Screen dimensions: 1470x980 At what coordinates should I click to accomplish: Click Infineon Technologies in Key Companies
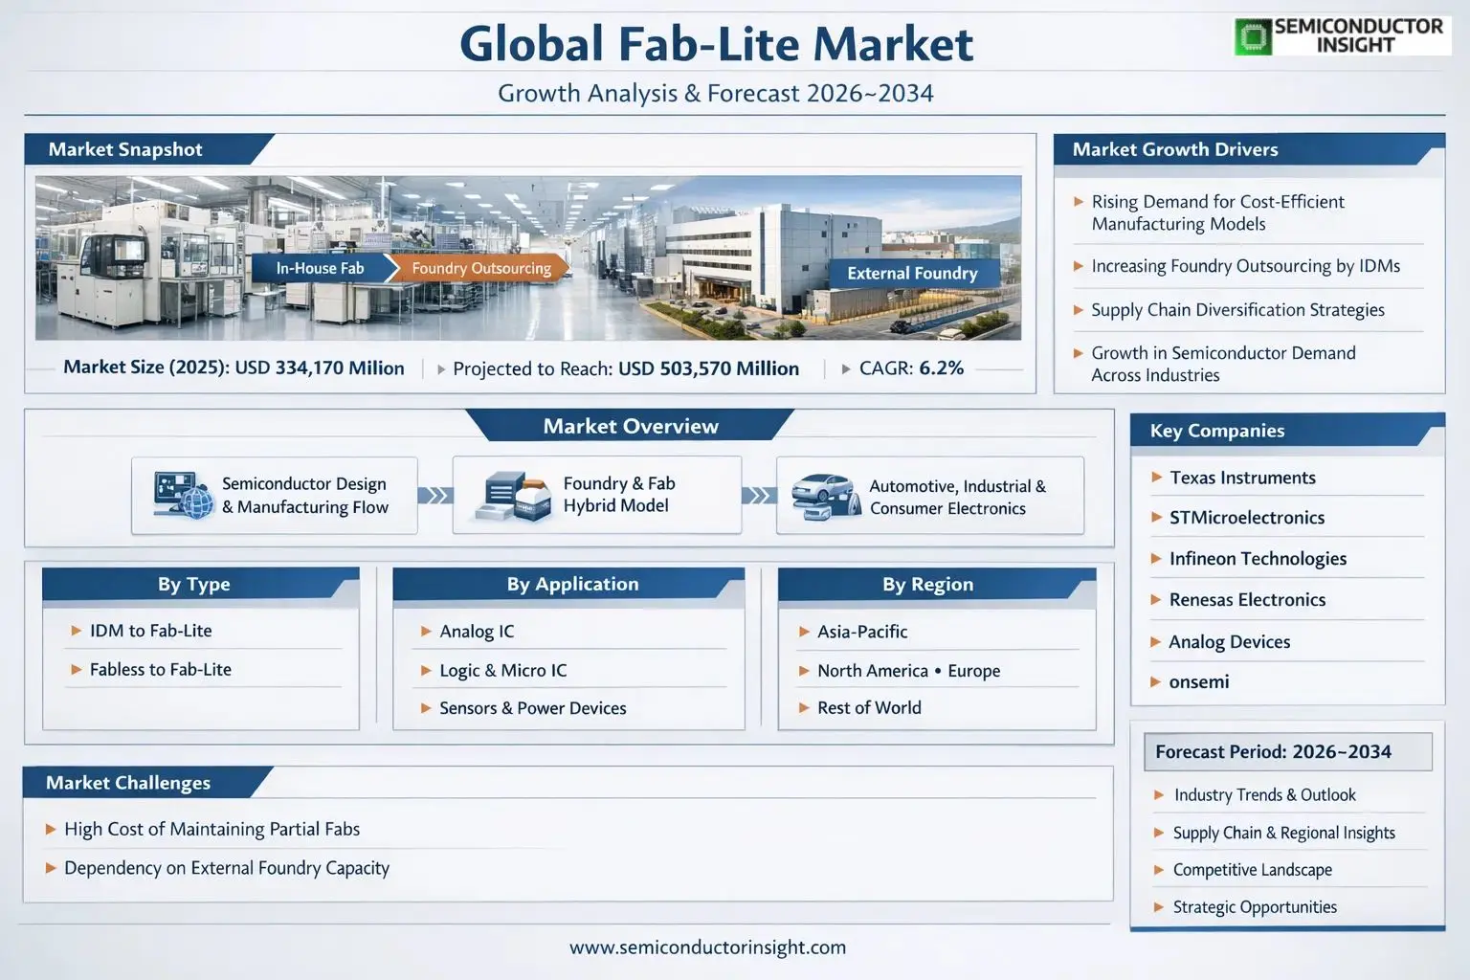click(1258, 559)
